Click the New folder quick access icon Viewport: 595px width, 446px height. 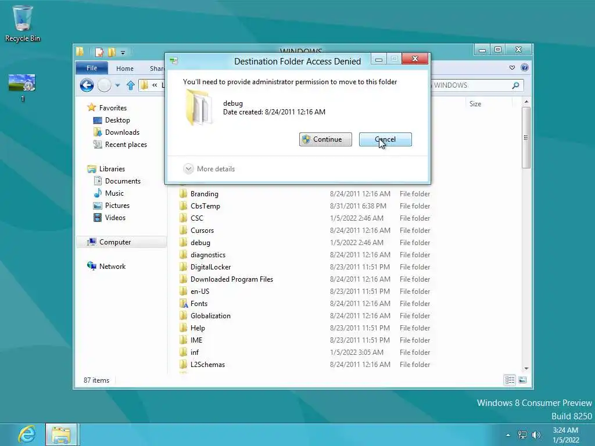(x=112, y=52)
